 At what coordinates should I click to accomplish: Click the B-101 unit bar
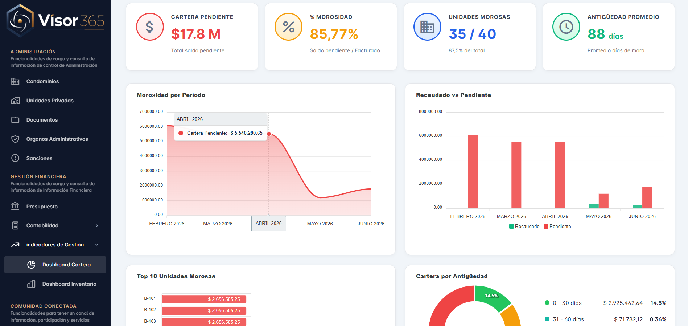(204, 299)
